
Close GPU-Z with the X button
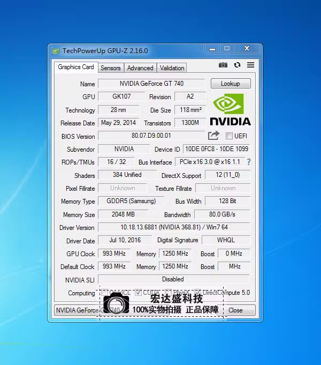tap(247, 48)
